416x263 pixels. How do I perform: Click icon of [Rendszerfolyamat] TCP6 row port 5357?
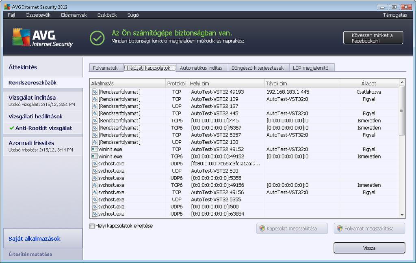point(95,128)
